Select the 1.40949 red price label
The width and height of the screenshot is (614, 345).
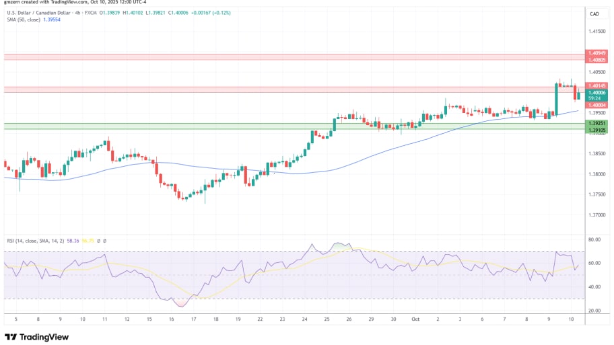(x=597, y=52)
